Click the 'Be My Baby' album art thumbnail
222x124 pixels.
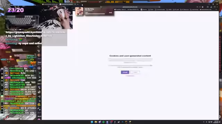(x=79, y=11)
